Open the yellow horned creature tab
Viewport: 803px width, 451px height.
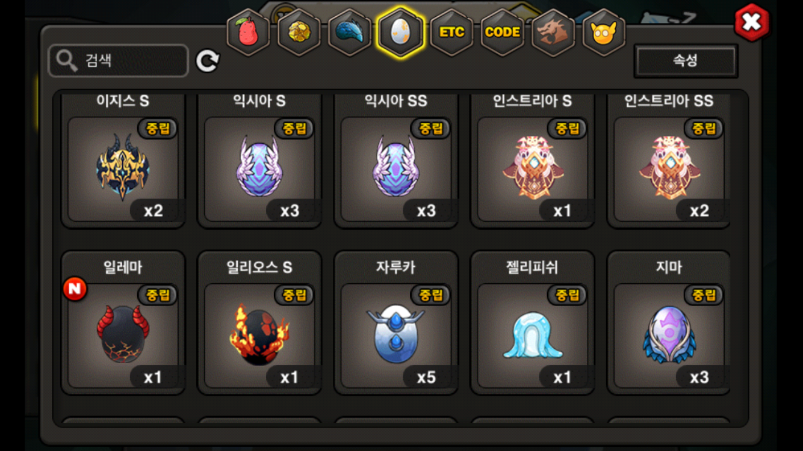pos(604,32)
